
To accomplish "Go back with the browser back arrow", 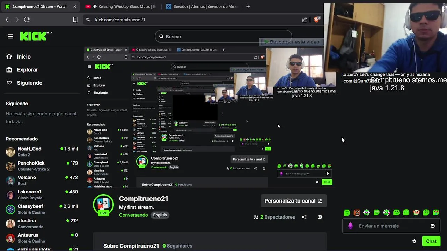I will 7,20.
